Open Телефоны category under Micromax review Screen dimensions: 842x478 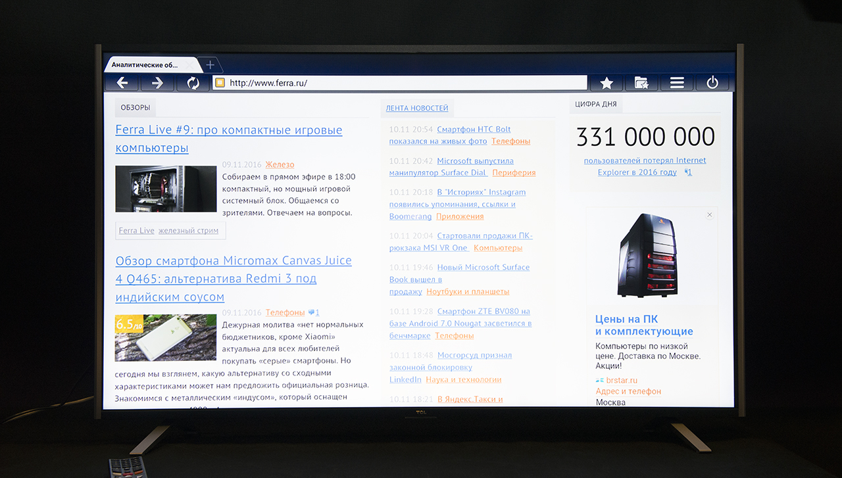click(285, 313)
